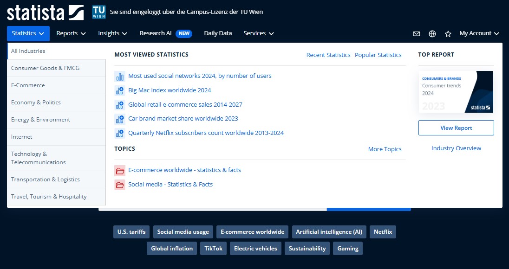The height and width of the screenshot is (269, 509).
Task: Open the My Account dropdown
Action: (479, 33)
